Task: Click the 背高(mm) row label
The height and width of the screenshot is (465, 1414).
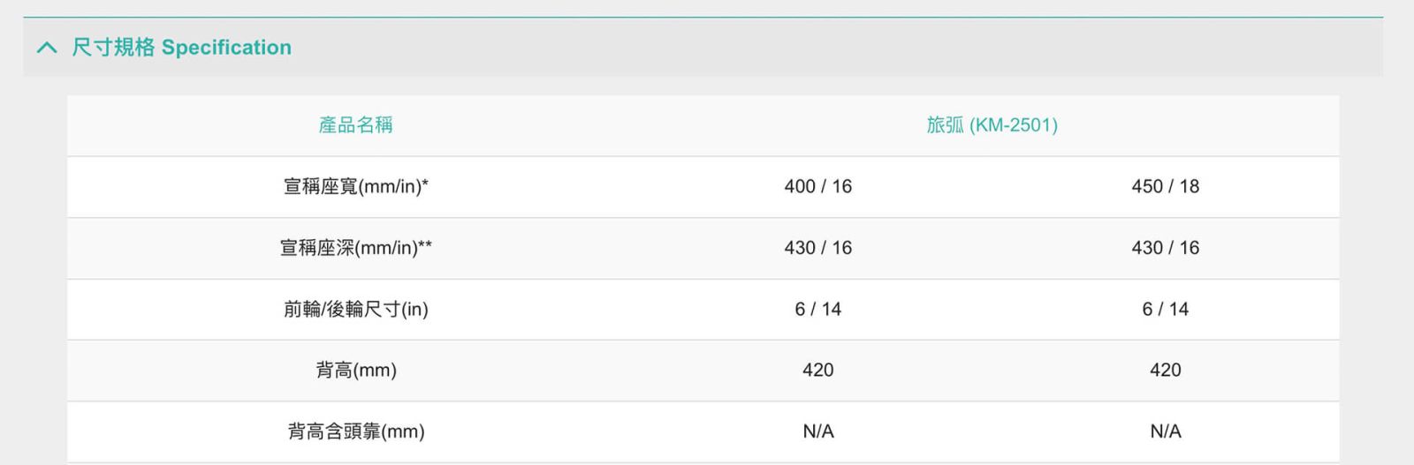Action: click(355, 370)
